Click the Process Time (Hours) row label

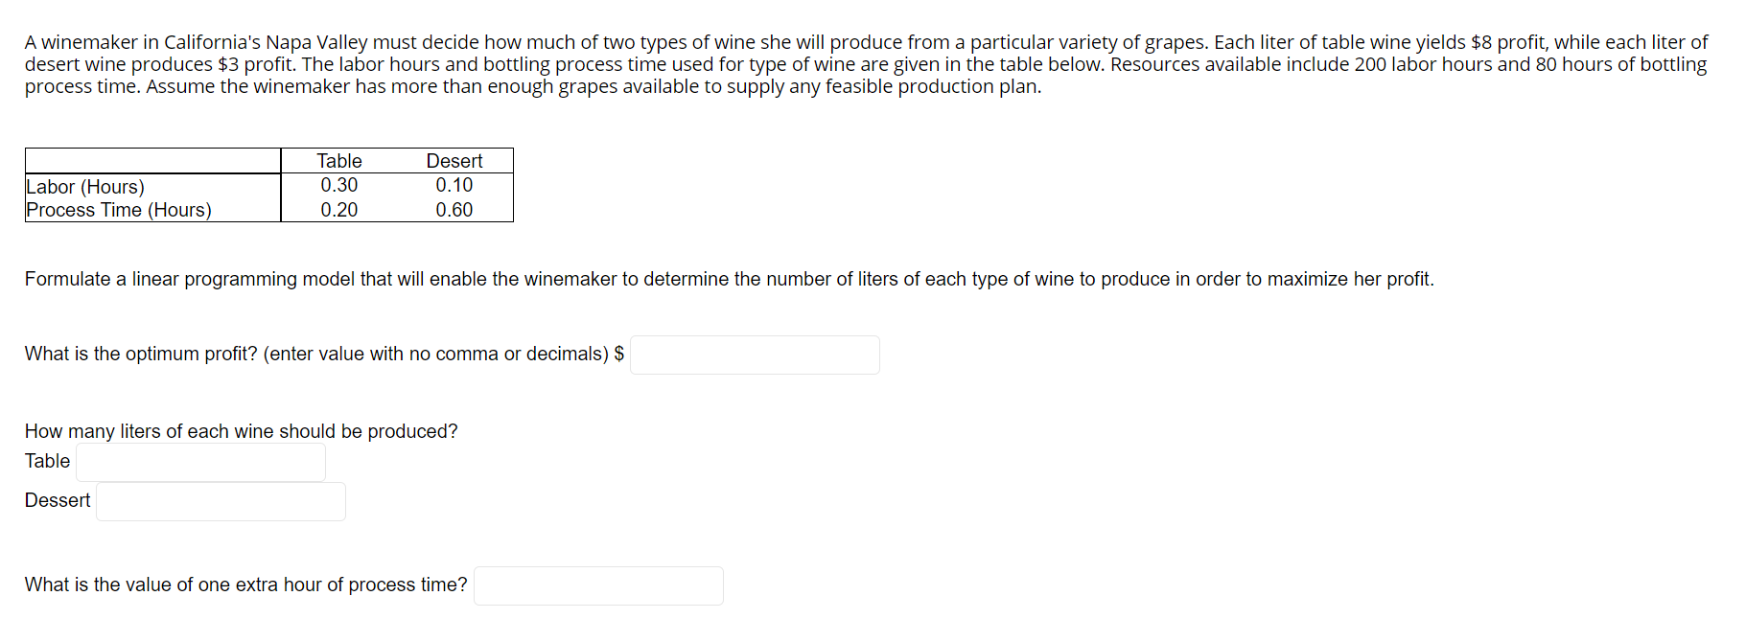coord(117,209)
